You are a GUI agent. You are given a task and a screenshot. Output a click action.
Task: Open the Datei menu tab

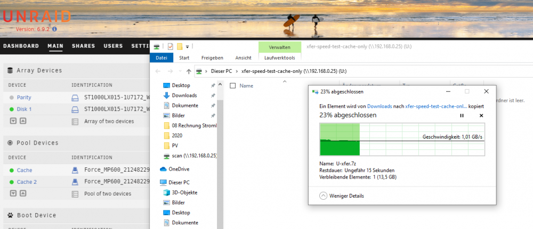161,58
